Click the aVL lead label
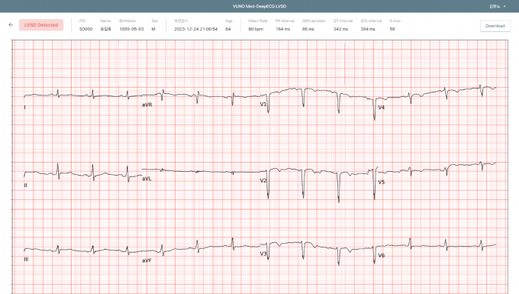This screenshot has height=294, width=519. (x=147, y=179)
